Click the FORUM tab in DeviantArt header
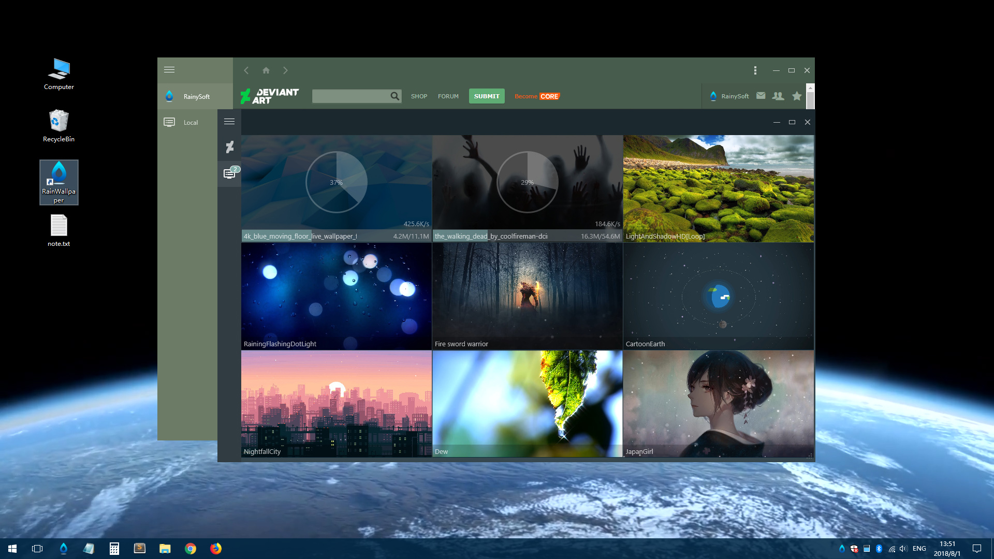Viewport: 994px width, 559px height. tap(448, 96)
